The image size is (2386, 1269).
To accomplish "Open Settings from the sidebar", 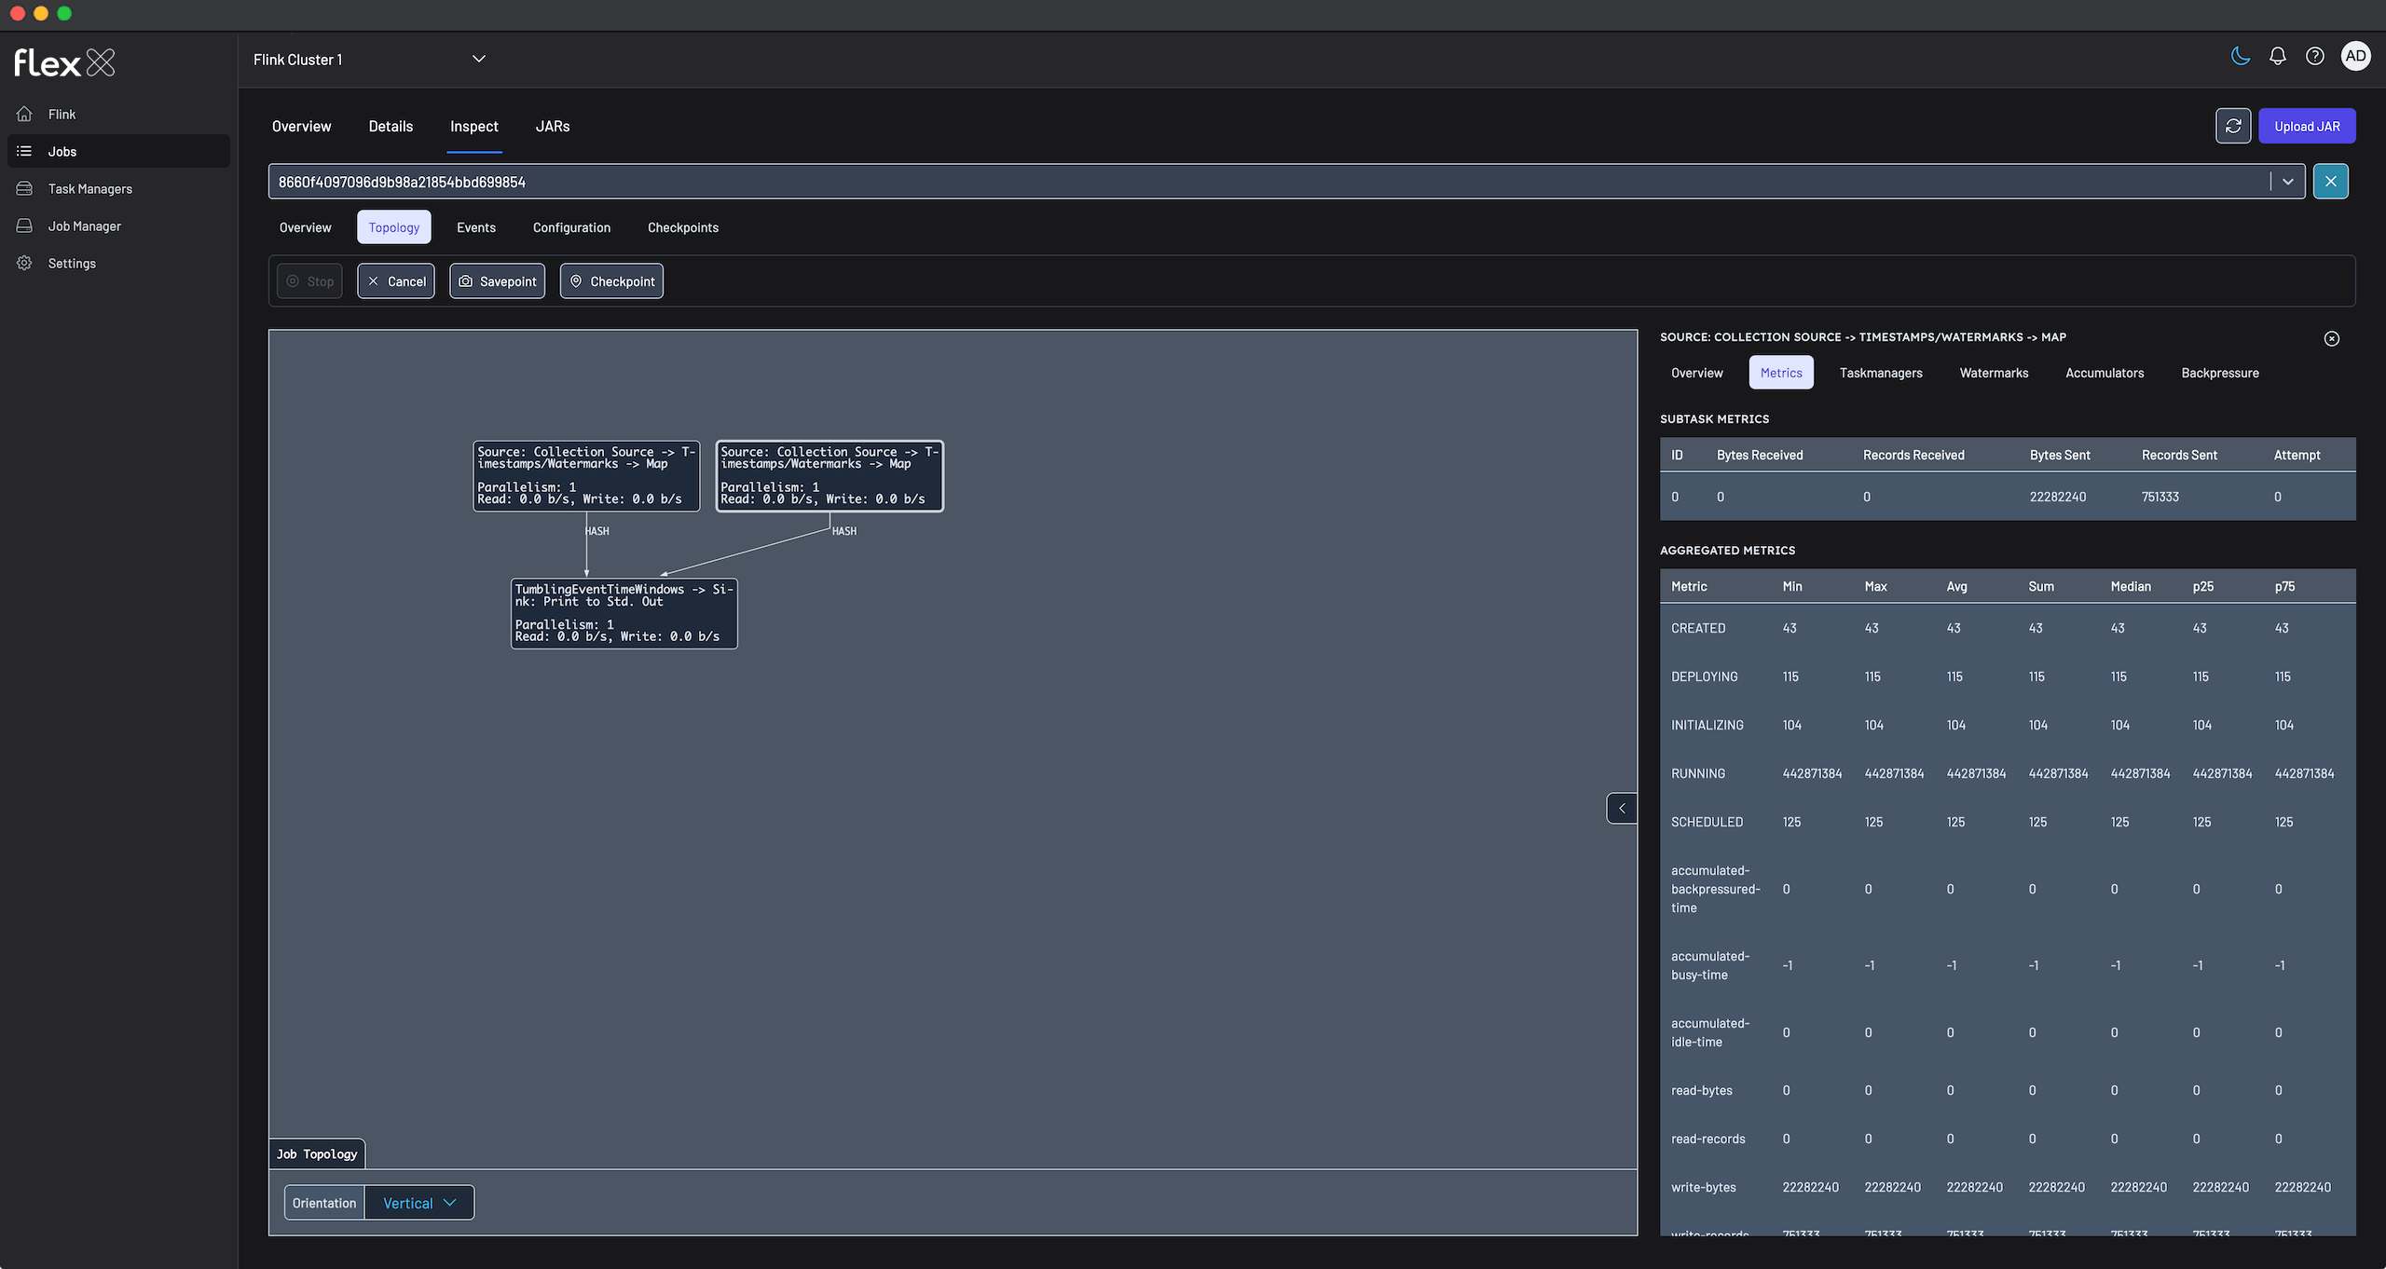I will point(72,264).
